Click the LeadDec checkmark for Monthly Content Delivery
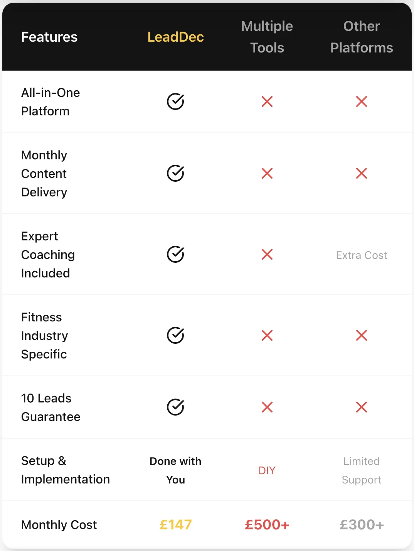 click(x=175, y=173)
